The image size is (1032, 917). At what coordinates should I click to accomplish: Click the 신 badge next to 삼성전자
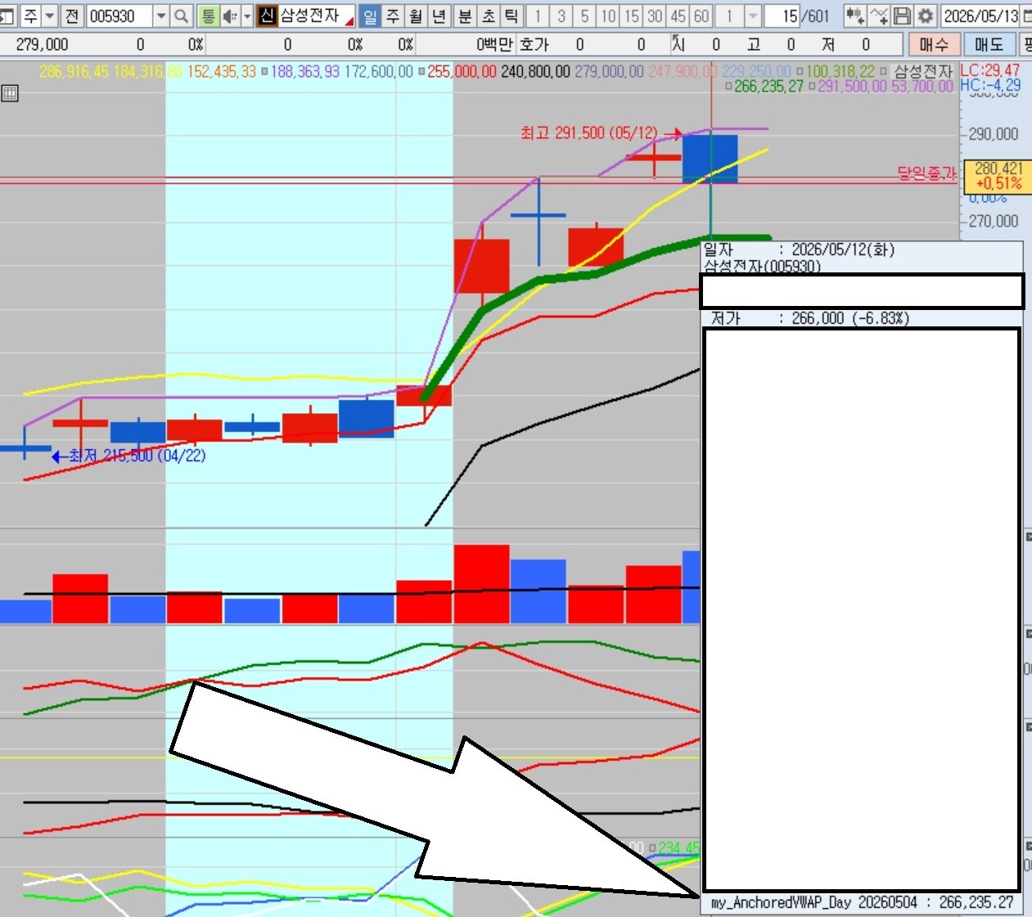tap(267, 16)
